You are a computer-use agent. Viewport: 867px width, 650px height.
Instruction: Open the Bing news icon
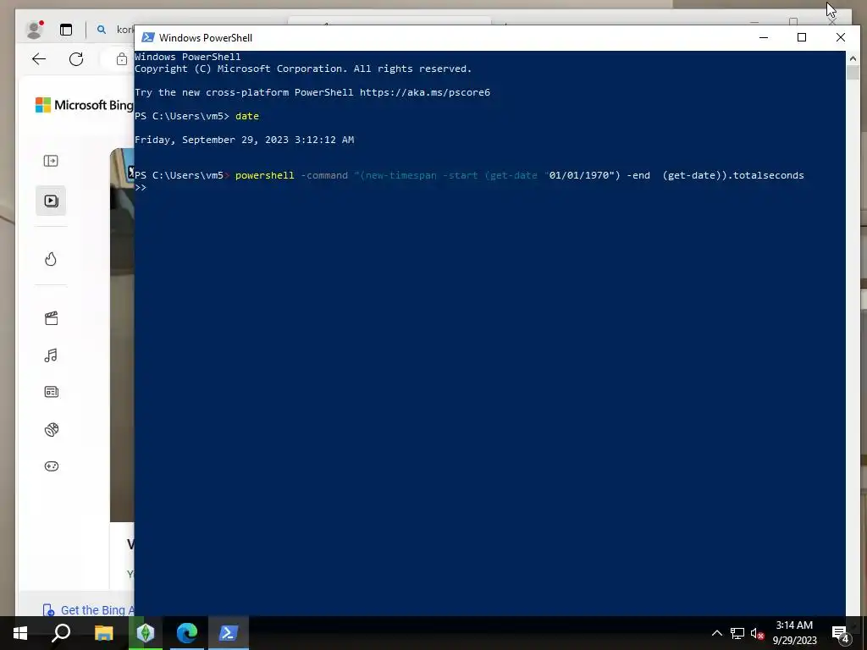(52, 392)
